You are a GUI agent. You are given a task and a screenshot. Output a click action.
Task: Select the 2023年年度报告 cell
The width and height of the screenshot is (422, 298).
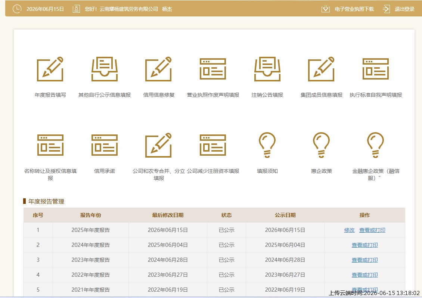tap(90, 260)
